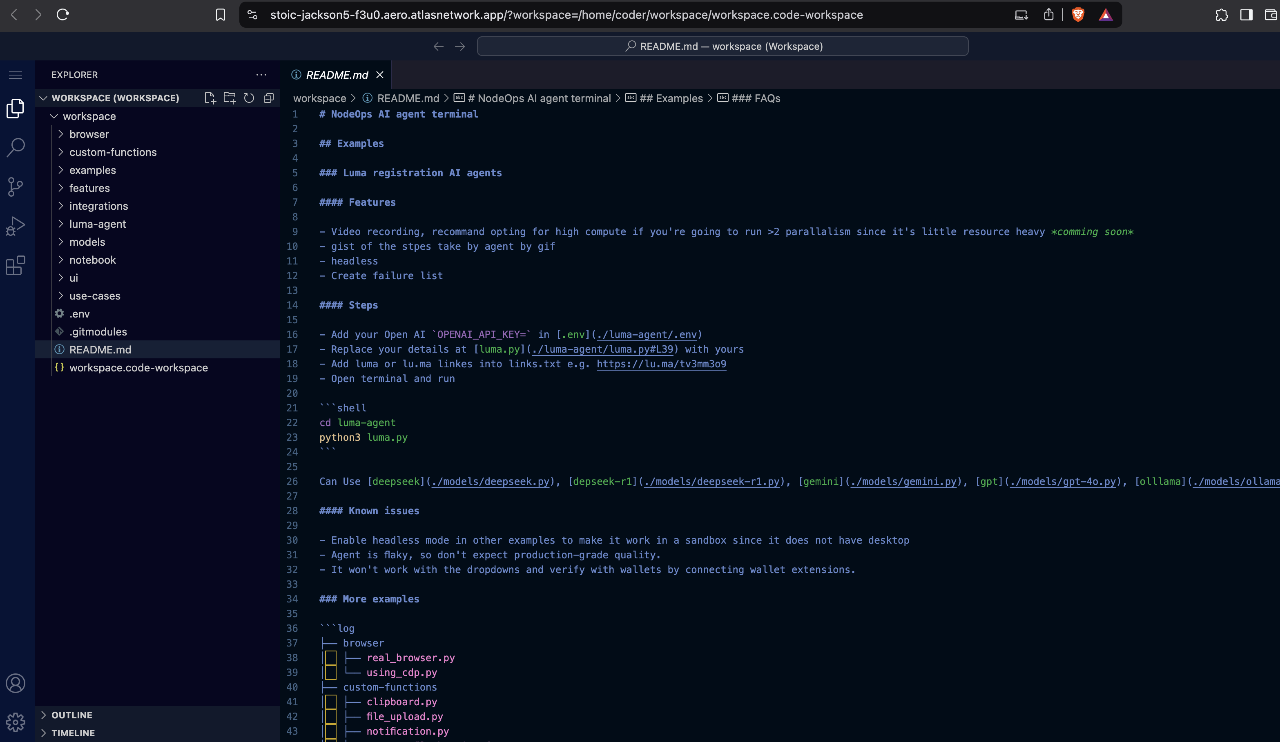Click the workspace breadcrumb above the editor
Viewport: 1280px width, 742px height.
[319, 98]
